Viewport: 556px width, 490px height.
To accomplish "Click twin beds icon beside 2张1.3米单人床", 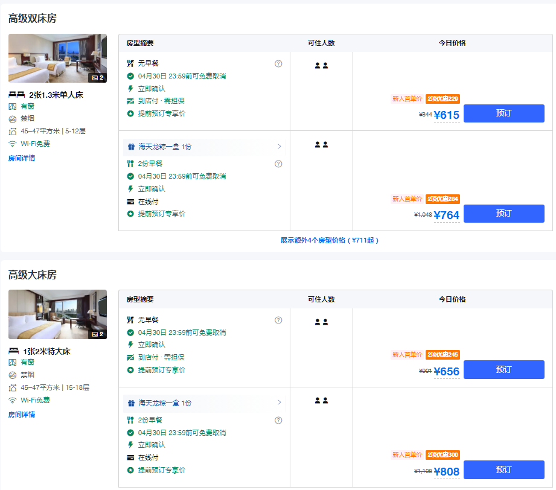I will point(17,94).
